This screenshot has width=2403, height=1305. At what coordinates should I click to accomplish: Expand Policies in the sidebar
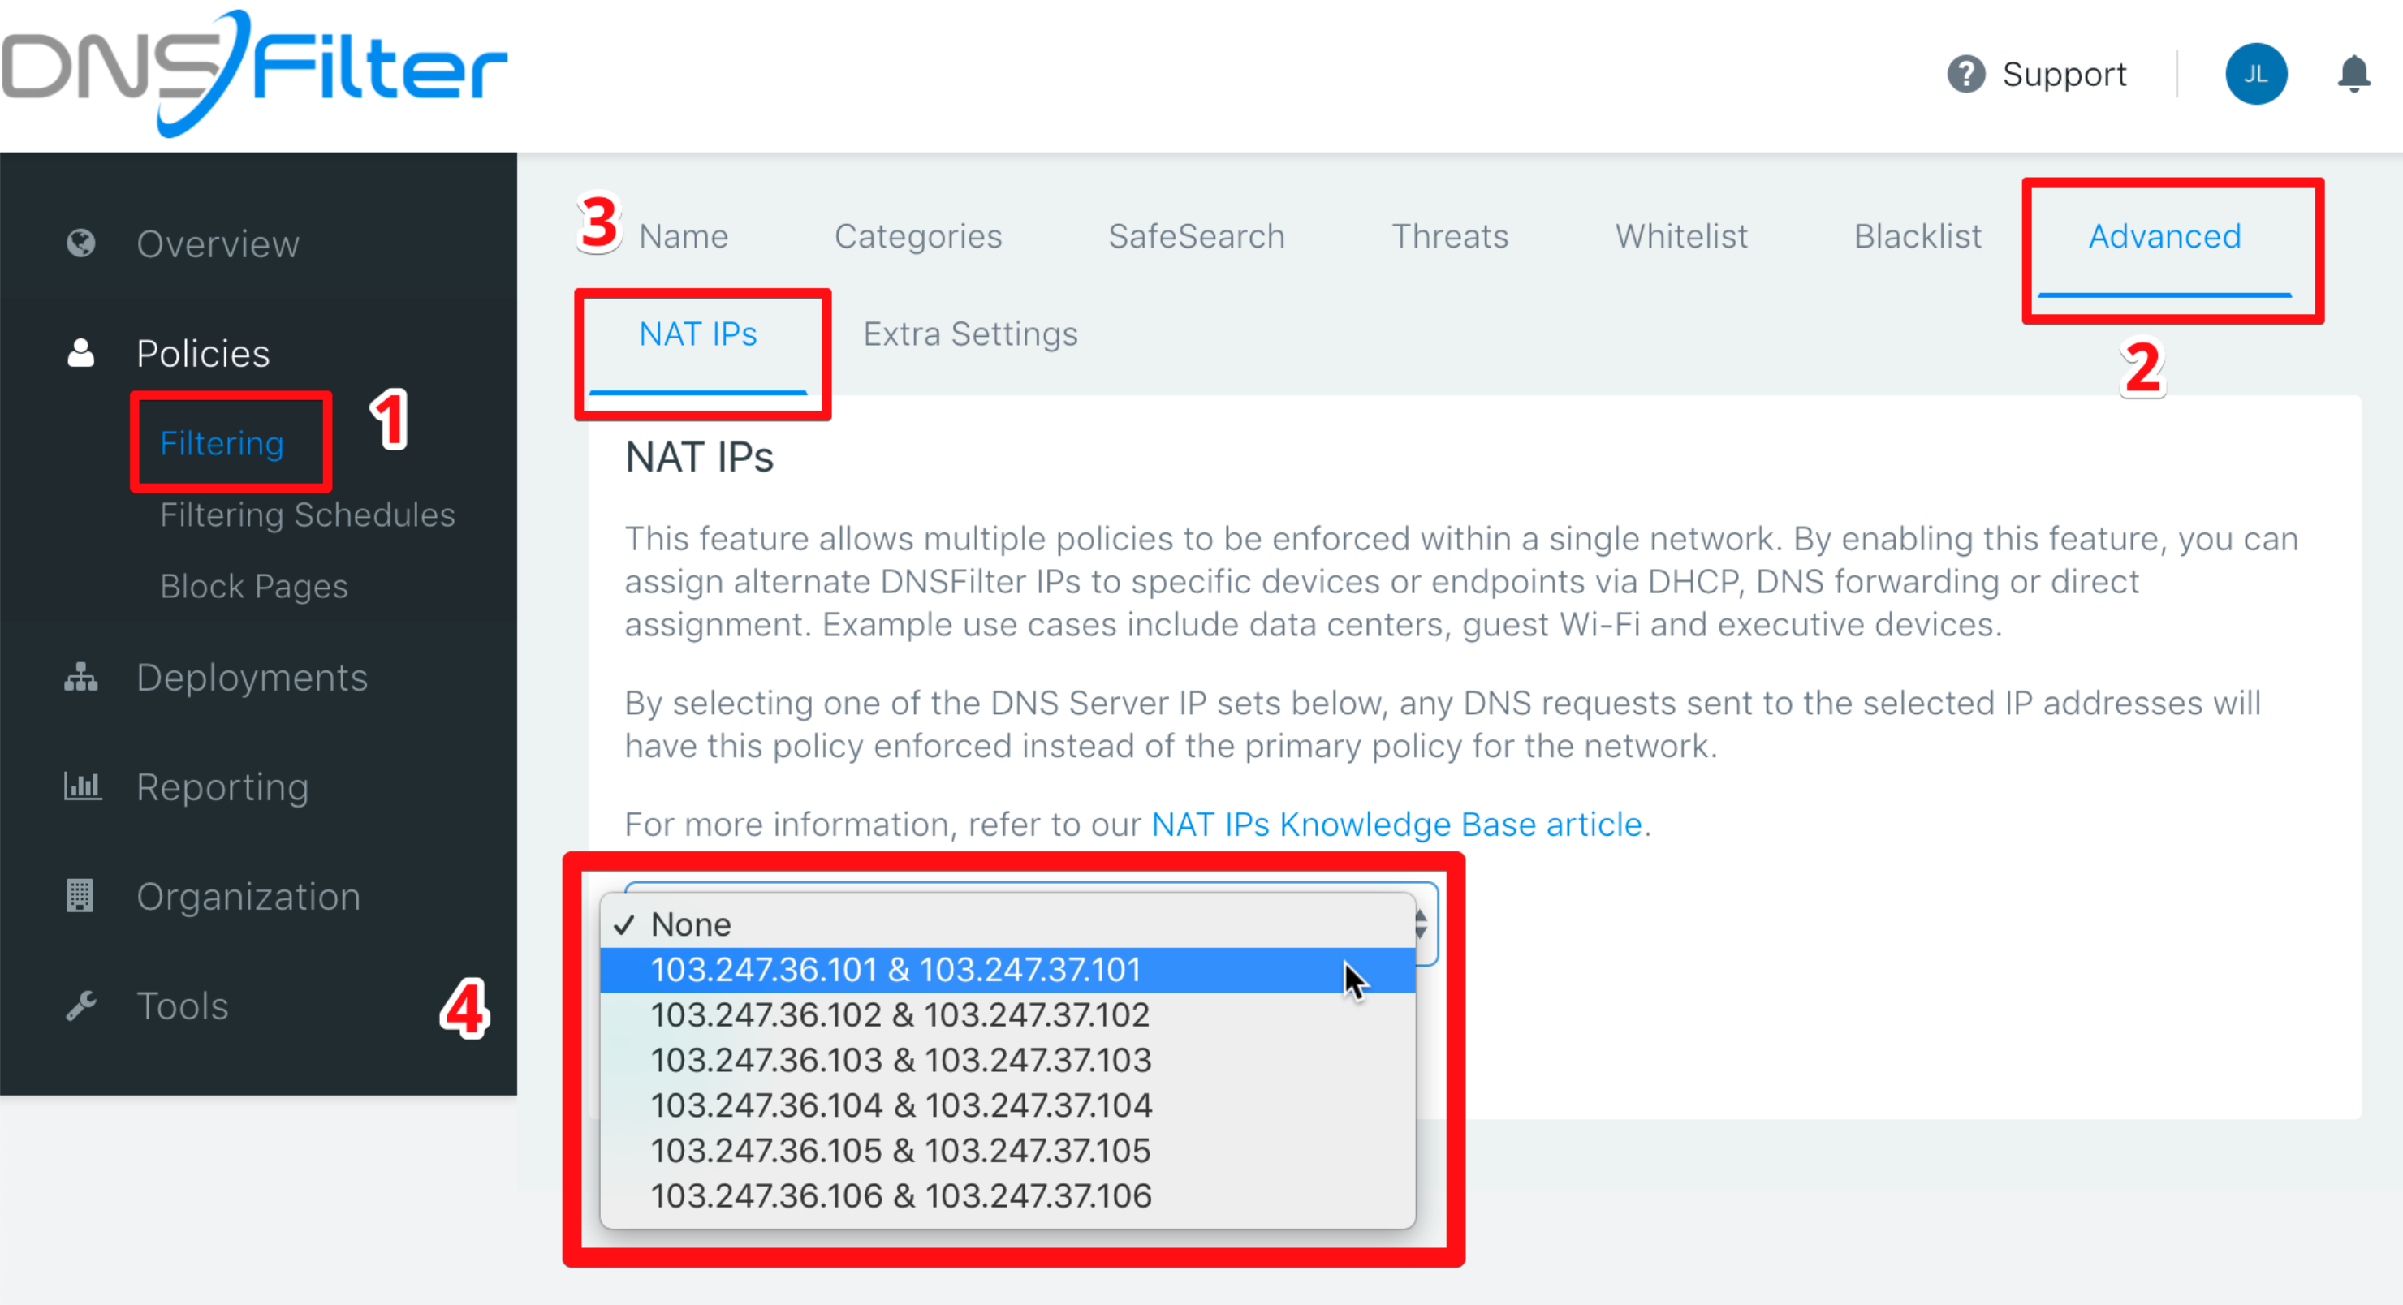[x=203, y=354]
